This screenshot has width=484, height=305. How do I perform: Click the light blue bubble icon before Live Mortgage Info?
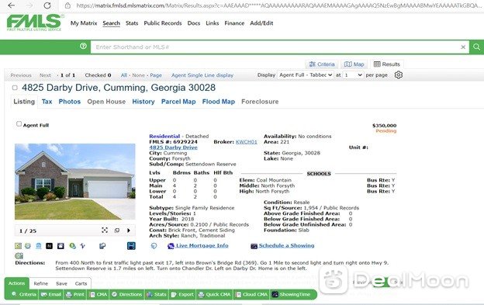coord(154,246)
